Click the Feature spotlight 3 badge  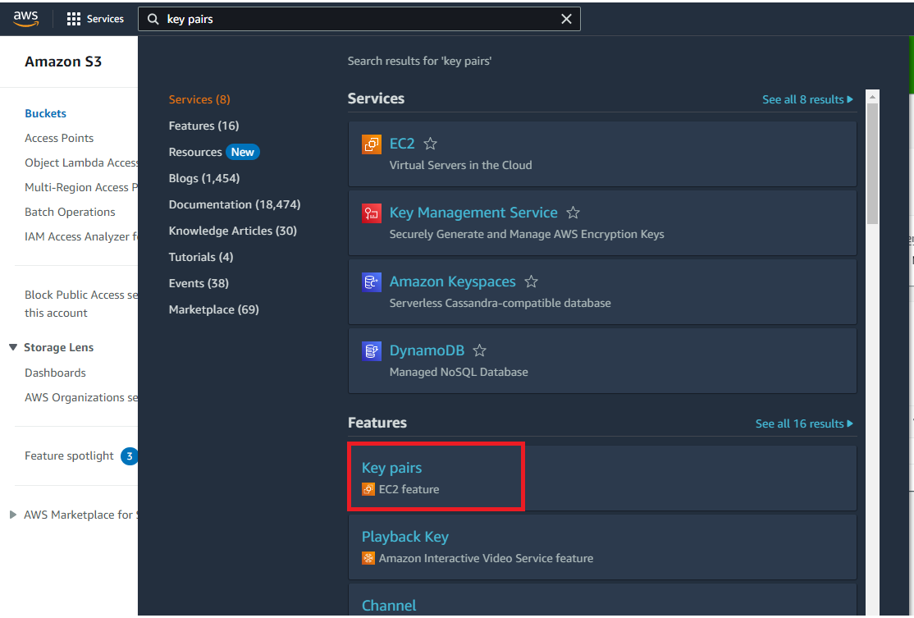[x=129, y=456]
